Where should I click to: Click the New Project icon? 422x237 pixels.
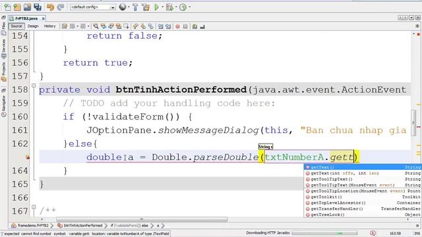(17, 7)
